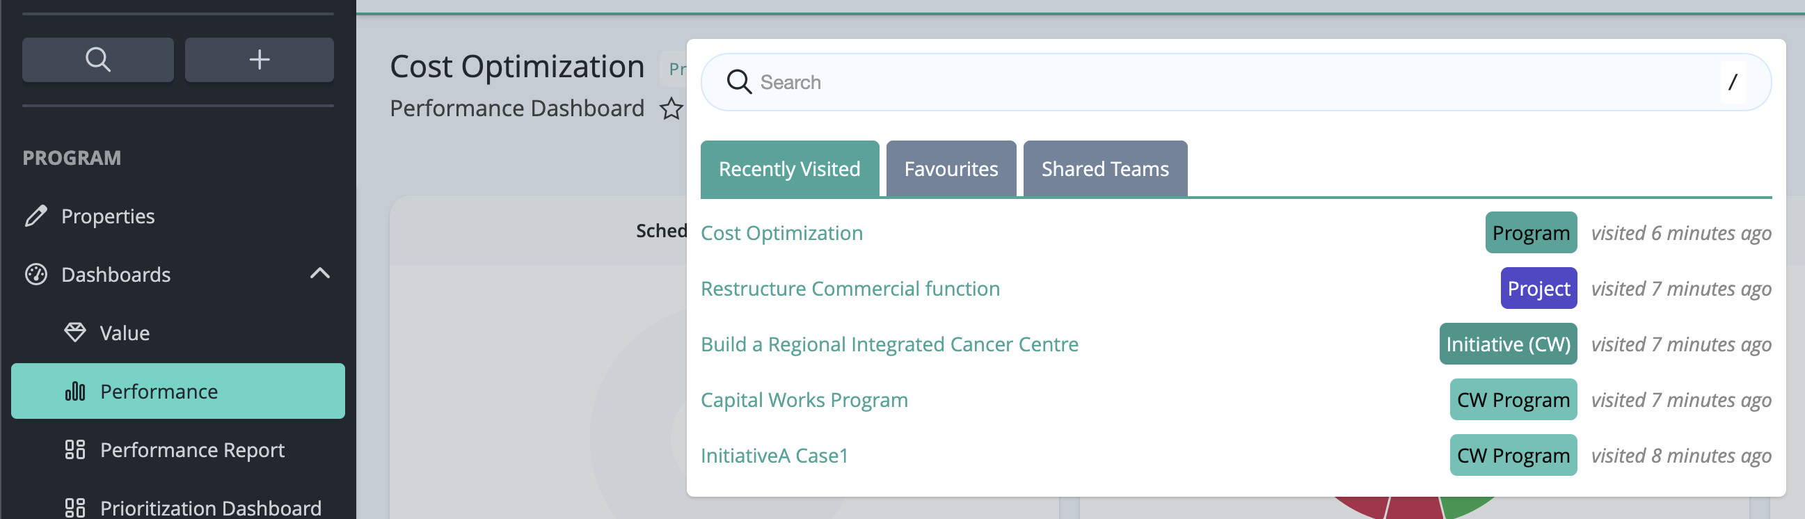This screenshot has height=519, width=1805.
Task: Click the Performance Report grid icon
Action: pyautogui.click(x=75, y=449)
